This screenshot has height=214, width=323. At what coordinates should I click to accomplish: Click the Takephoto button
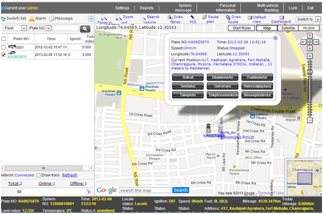pos(188,95)
